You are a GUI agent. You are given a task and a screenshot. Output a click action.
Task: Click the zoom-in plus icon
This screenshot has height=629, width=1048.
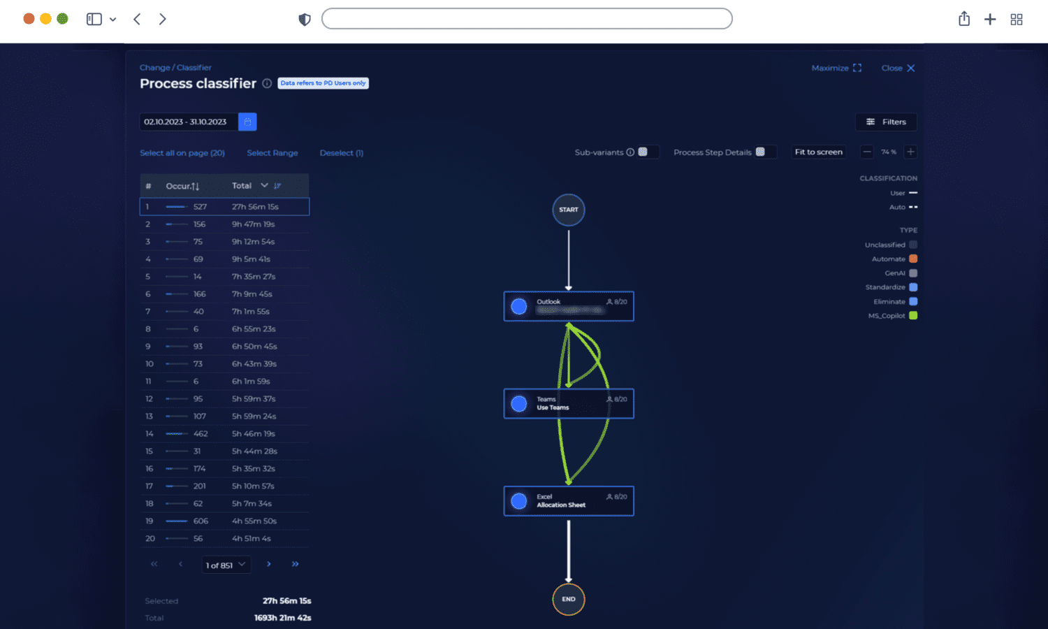[x=910, y=152]
